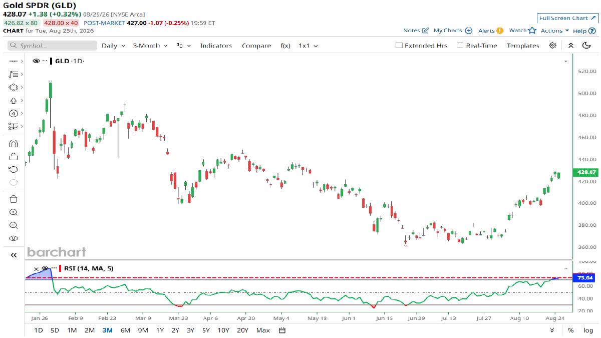601x338 pixels.
Task: Enable Real-Time checkbox
Action: pos(460,46)
